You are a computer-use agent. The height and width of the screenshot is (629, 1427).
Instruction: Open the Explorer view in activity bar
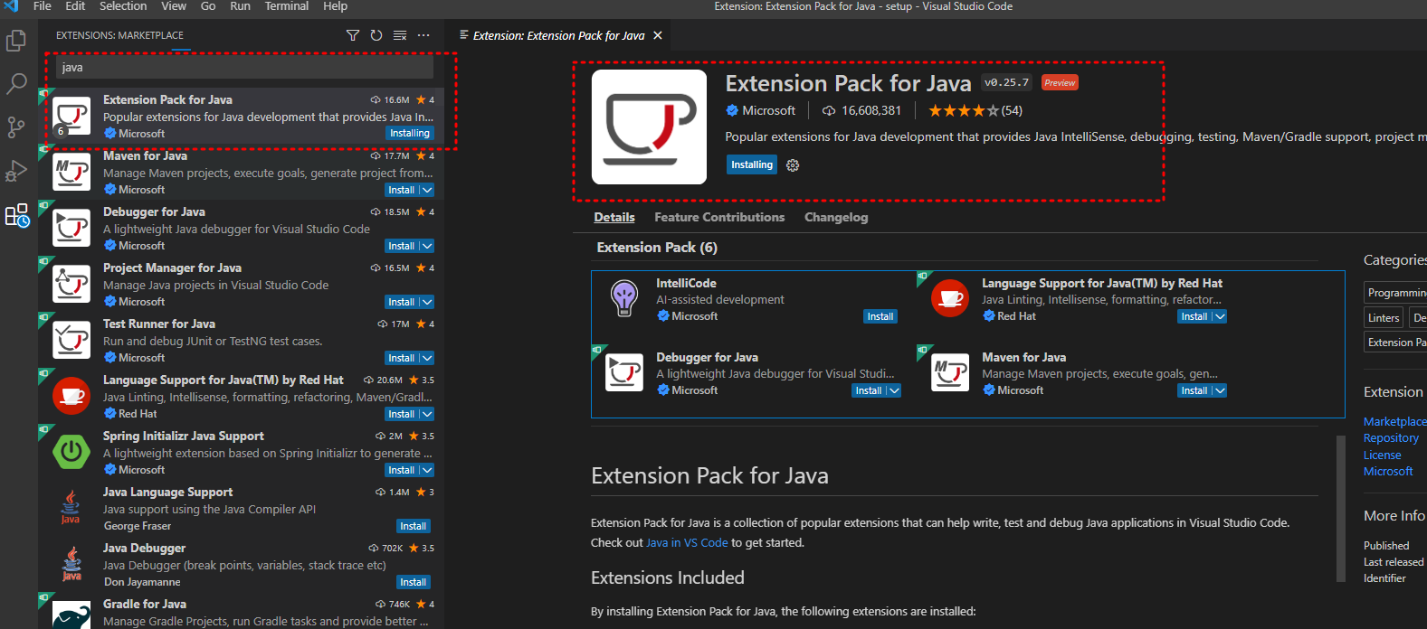tap(16, 41)
